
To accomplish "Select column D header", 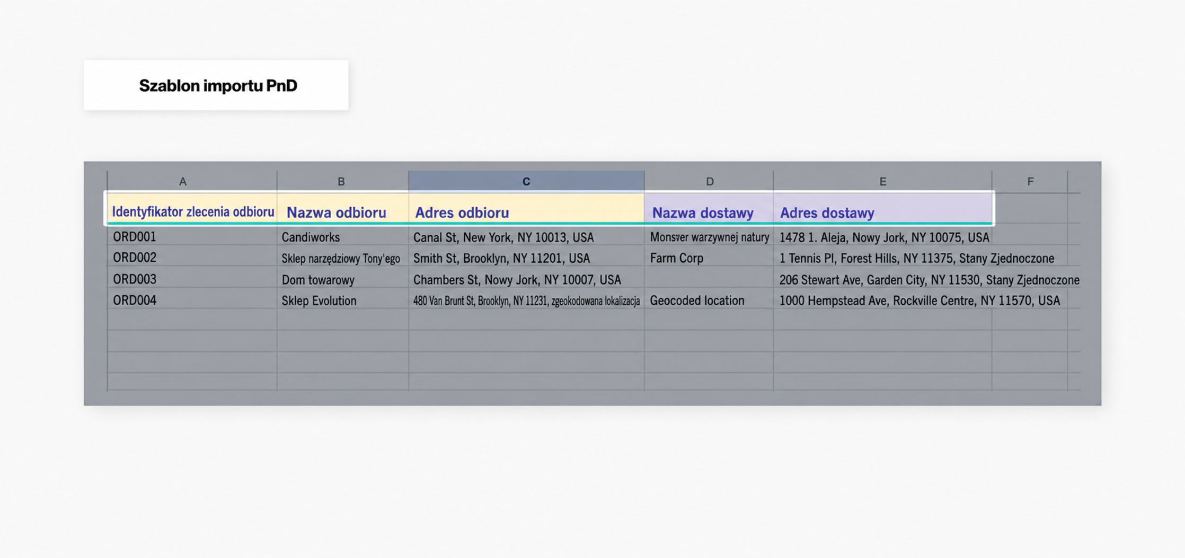I will (x=709, y=181).
